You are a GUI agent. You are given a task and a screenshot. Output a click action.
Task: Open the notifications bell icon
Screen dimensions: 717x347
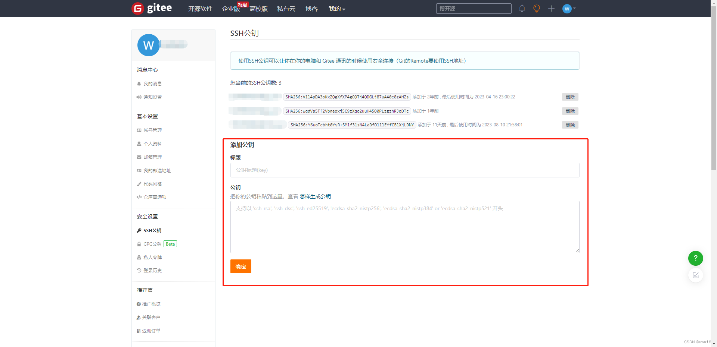[522, 9]
